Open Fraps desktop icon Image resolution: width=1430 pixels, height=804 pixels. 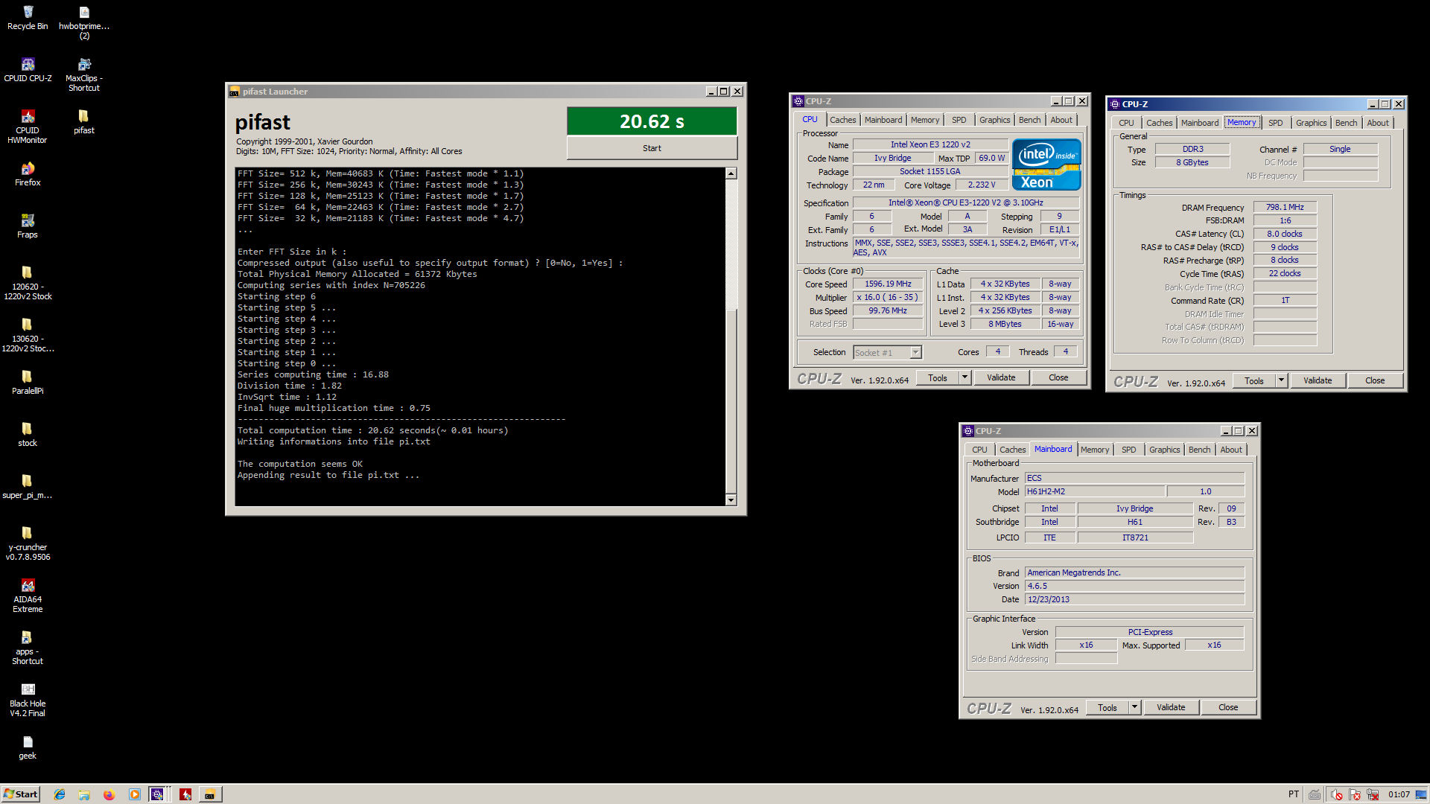pyautogui.click(x=28, y=226)
